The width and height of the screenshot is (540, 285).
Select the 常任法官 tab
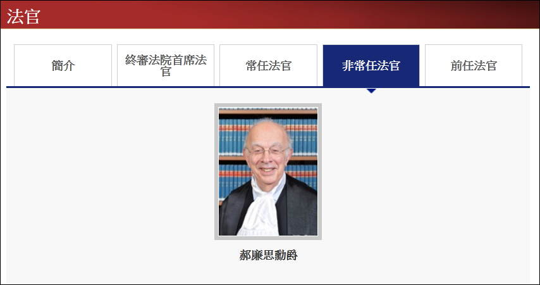[x=268, y=65]
